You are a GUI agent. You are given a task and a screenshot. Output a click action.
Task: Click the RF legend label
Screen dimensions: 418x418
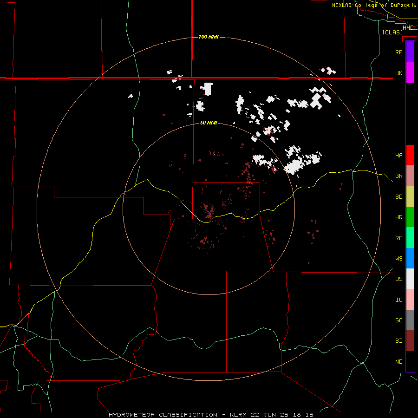pos(398,52)
